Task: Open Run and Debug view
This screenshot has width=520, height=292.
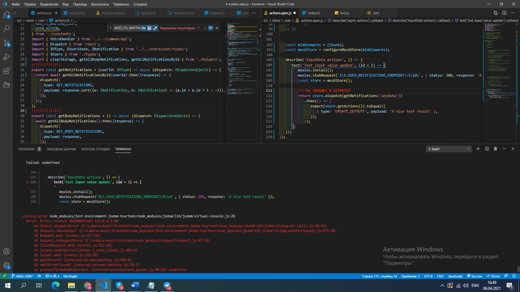Action: (6, 57)
